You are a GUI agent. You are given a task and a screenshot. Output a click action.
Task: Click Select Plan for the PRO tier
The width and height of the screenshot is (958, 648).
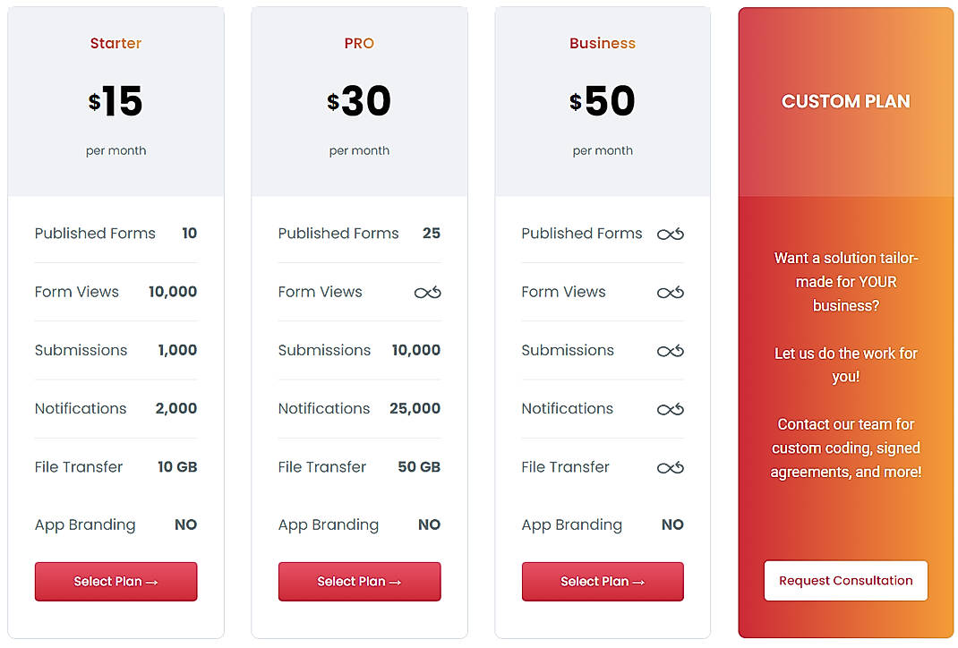pyautogui.click(x=359, y=581)
